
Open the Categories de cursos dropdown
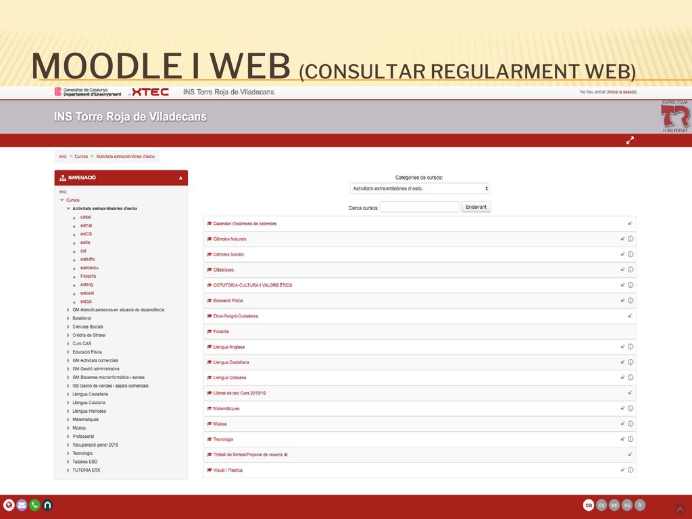click(x=420, y=189)
